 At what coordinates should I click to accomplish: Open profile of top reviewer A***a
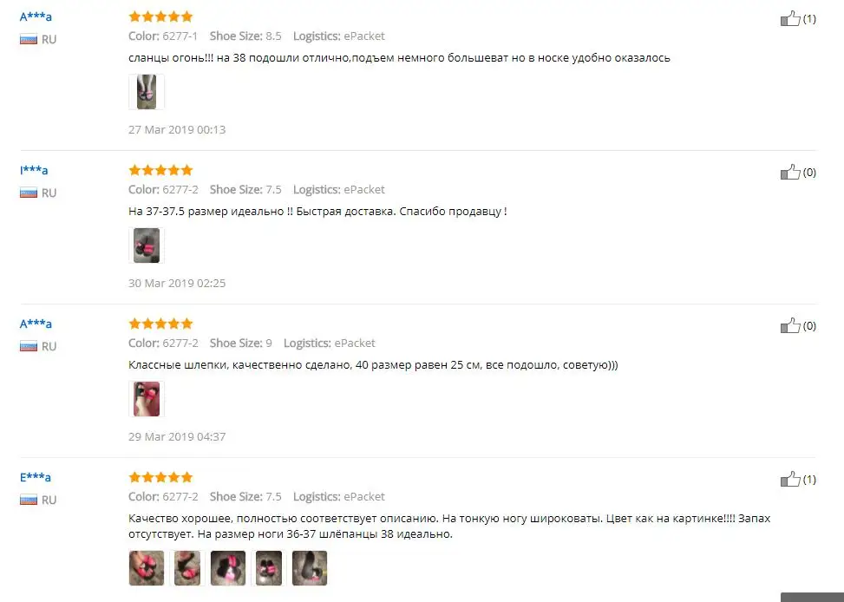[36, 16]
